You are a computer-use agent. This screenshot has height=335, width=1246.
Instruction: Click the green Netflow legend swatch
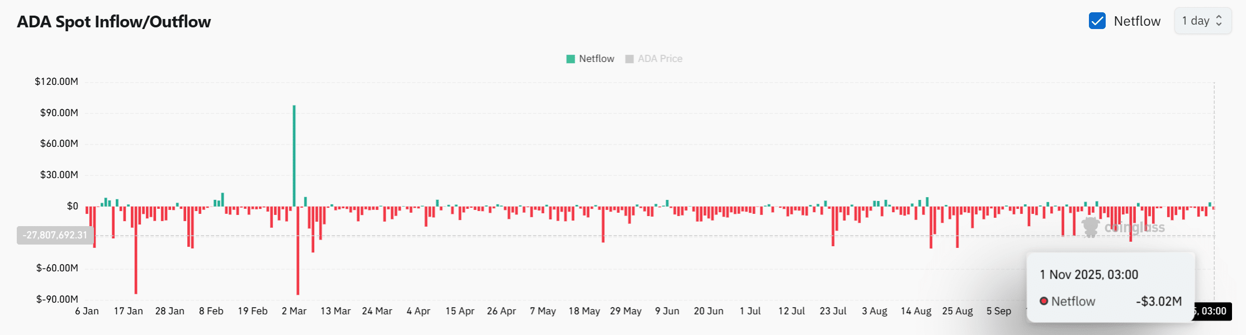click(570, 59)
